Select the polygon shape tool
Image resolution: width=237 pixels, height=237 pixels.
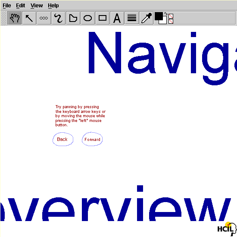[73, 18]
